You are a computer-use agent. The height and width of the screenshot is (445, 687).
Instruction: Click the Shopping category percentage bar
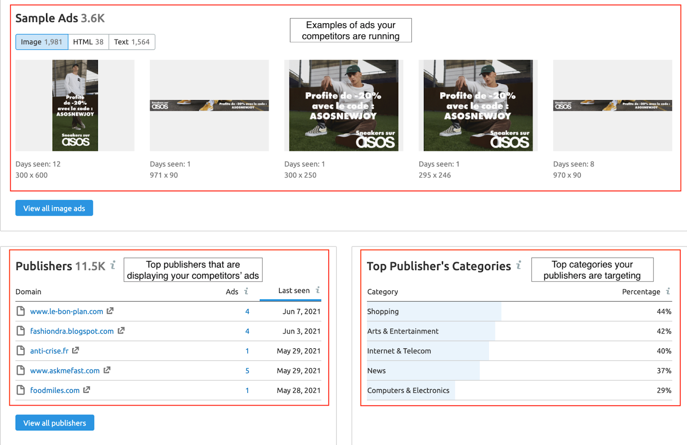(434, 311)
